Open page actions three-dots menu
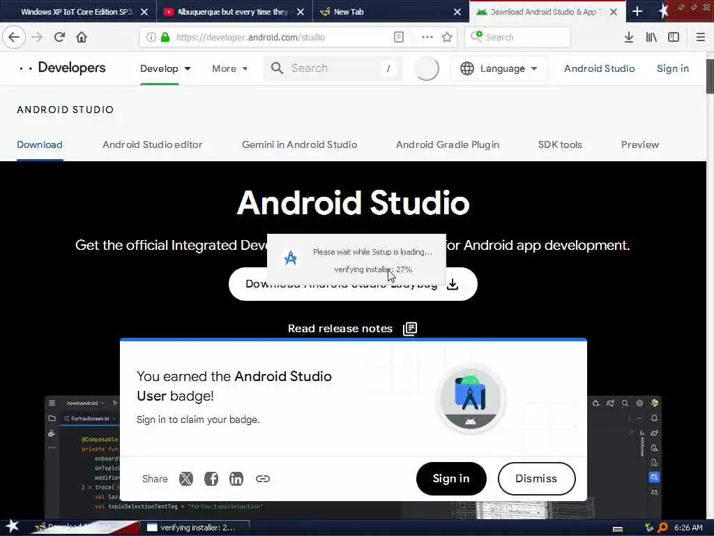 point(427,37)
